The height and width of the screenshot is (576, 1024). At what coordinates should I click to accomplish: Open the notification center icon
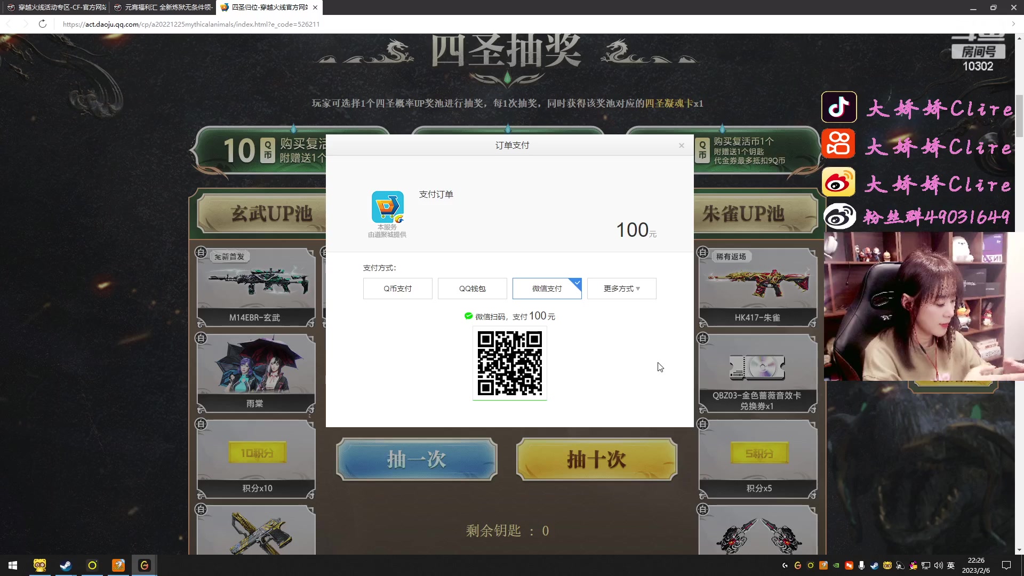click(x=1006, y=565)
